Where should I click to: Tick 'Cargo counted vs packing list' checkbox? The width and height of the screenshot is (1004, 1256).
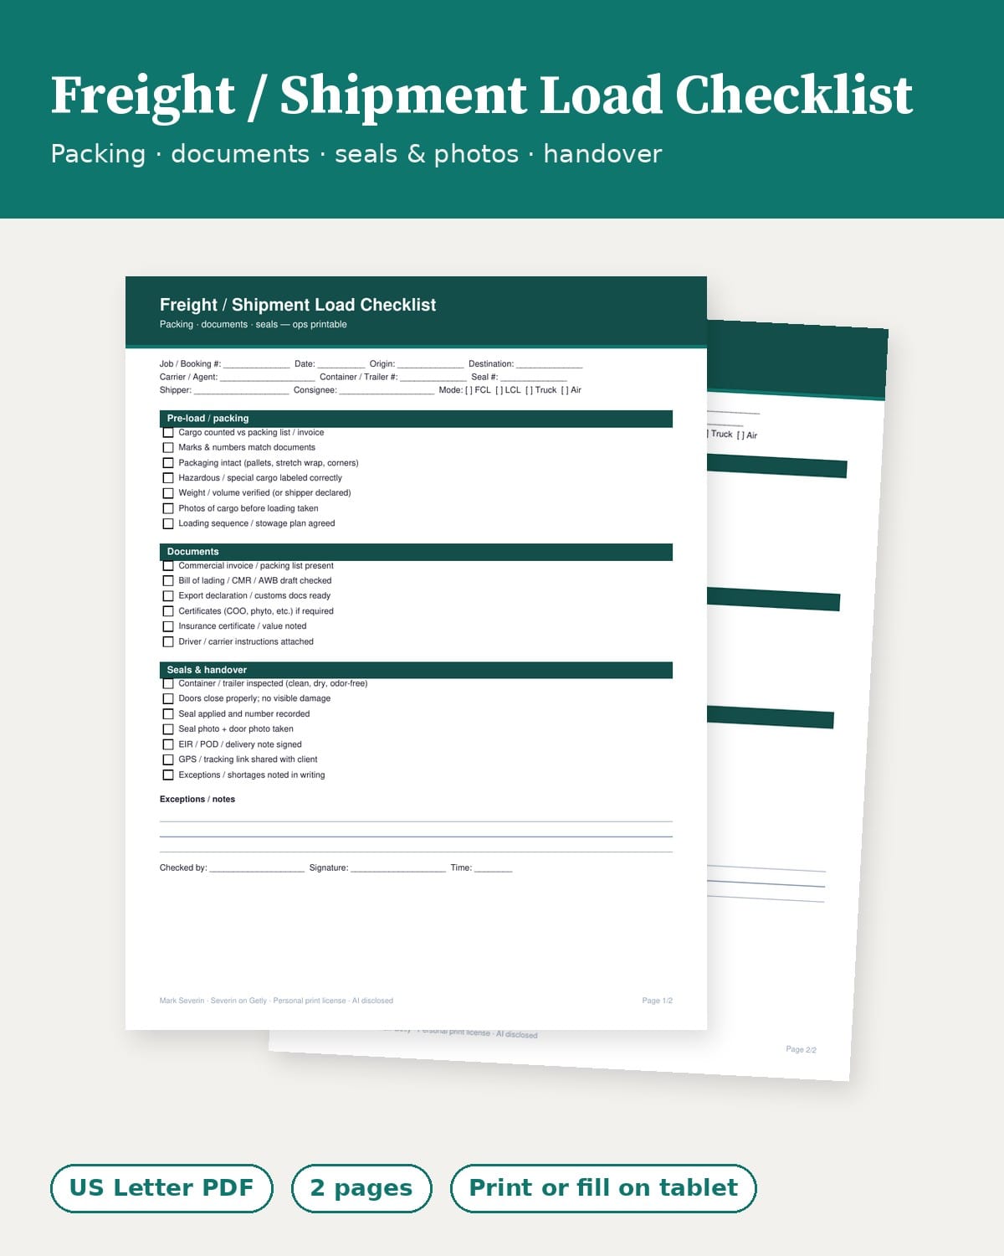coord(168,433)
